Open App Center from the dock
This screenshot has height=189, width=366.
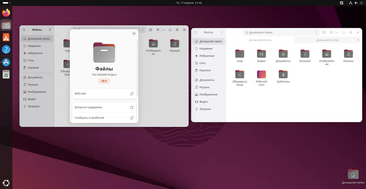pyautogui.click(x=6, y=37)
